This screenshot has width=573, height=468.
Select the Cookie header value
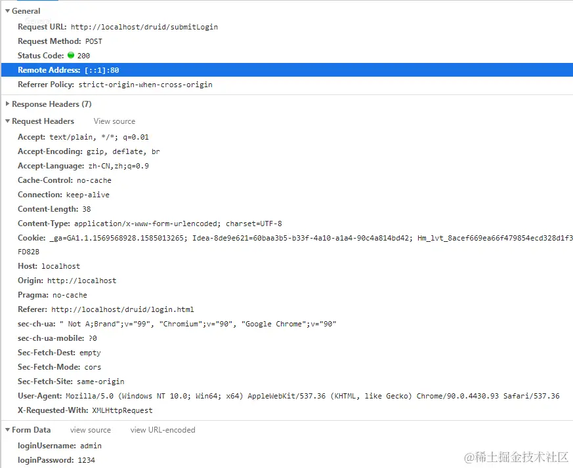[x=310, y=238]
